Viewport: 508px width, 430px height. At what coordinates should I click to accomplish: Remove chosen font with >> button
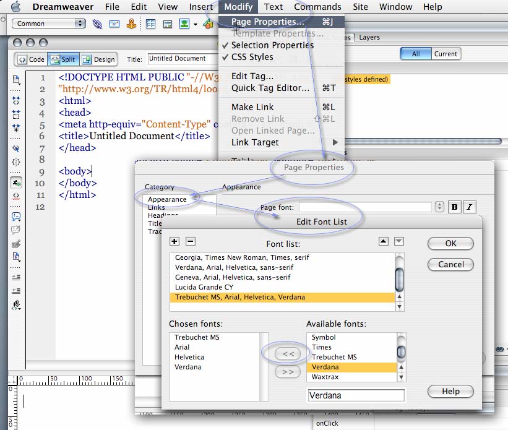point(288,372)
